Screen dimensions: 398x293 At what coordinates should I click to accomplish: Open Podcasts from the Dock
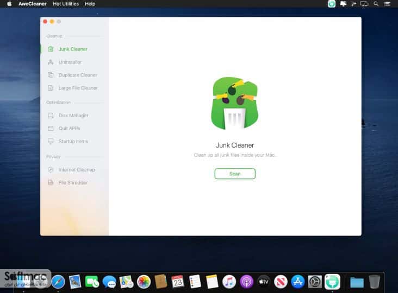coord(246,282)
